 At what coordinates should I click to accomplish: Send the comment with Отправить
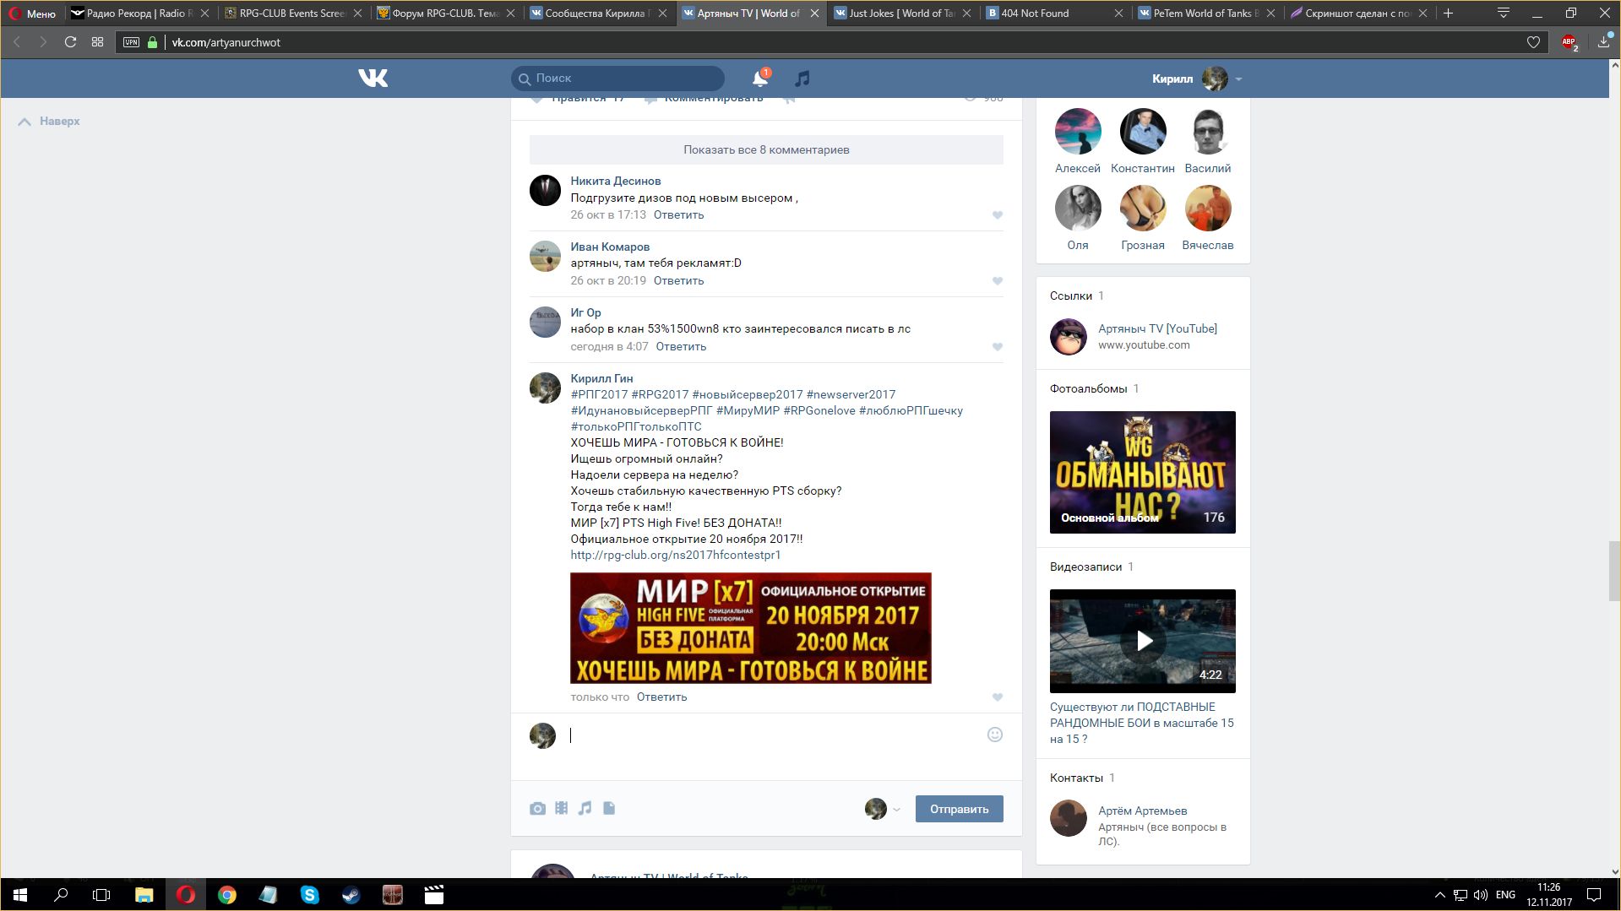point(960,809)
